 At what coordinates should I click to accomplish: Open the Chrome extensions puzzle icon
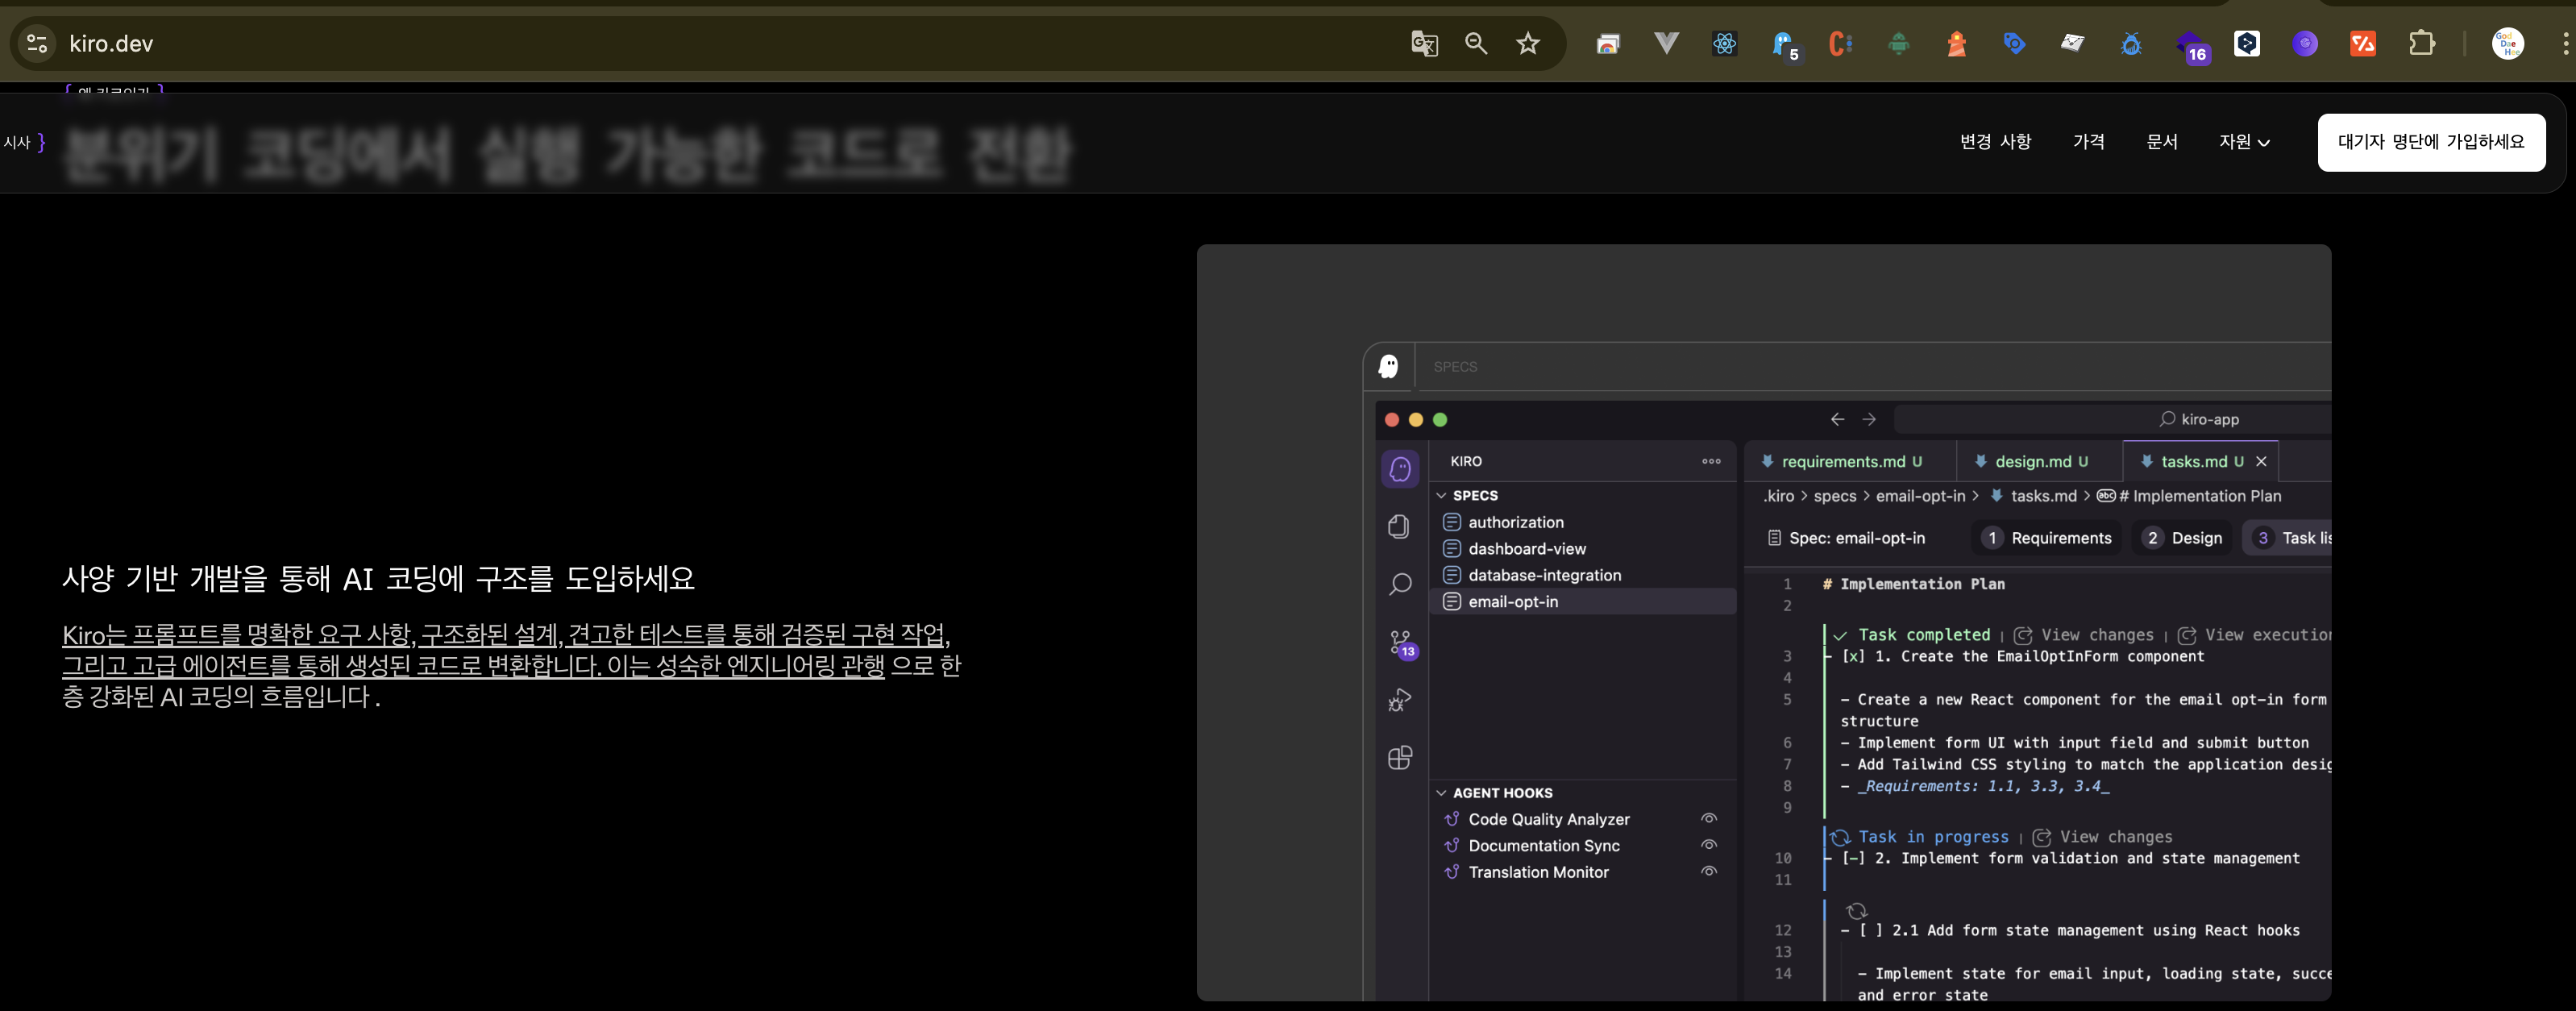click(x=2421, y=44)
